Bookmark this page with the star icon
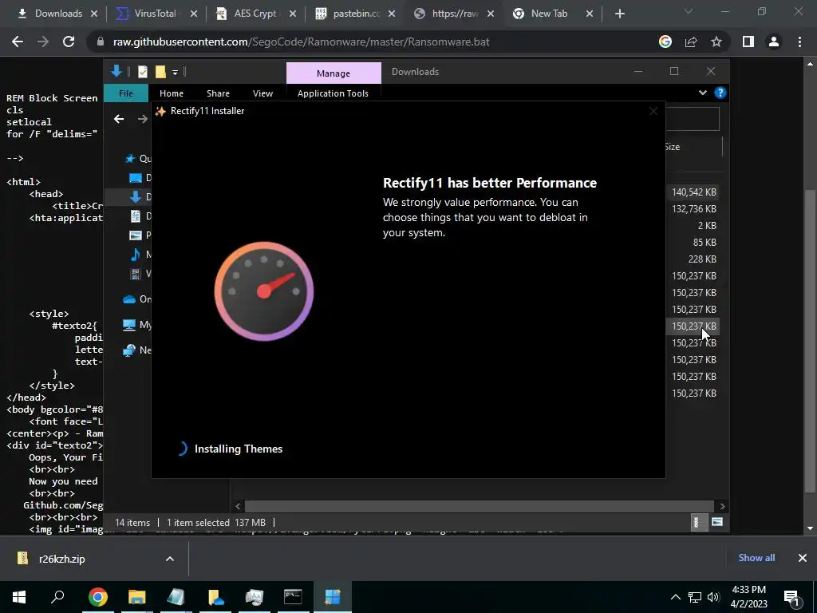 [716, 42]
